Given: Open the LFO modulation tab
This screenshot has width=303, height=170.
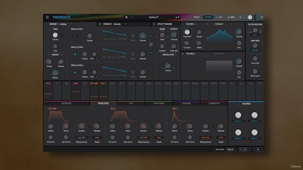Looking at the screenshot, I should point(131,103).
